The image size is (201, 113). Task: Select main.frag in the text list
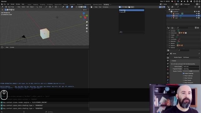pos(132,10)
